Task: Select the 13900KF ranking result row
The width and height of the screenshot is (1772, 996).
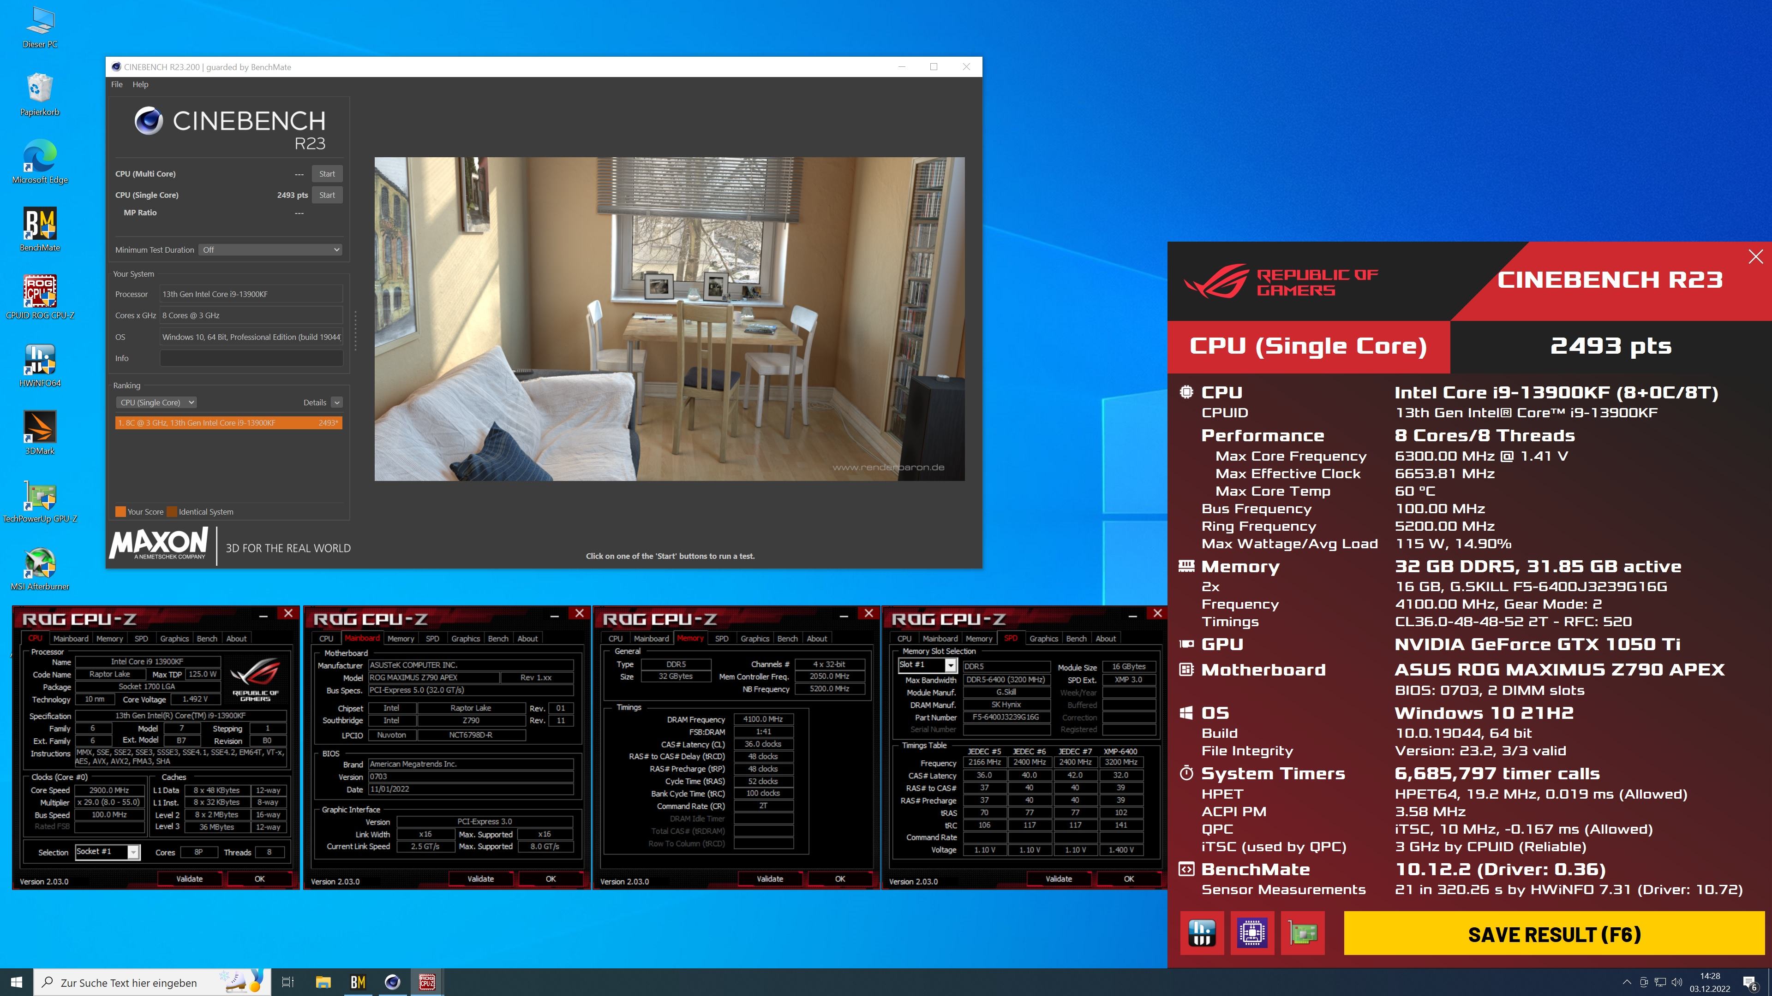Action: (228, 423)
